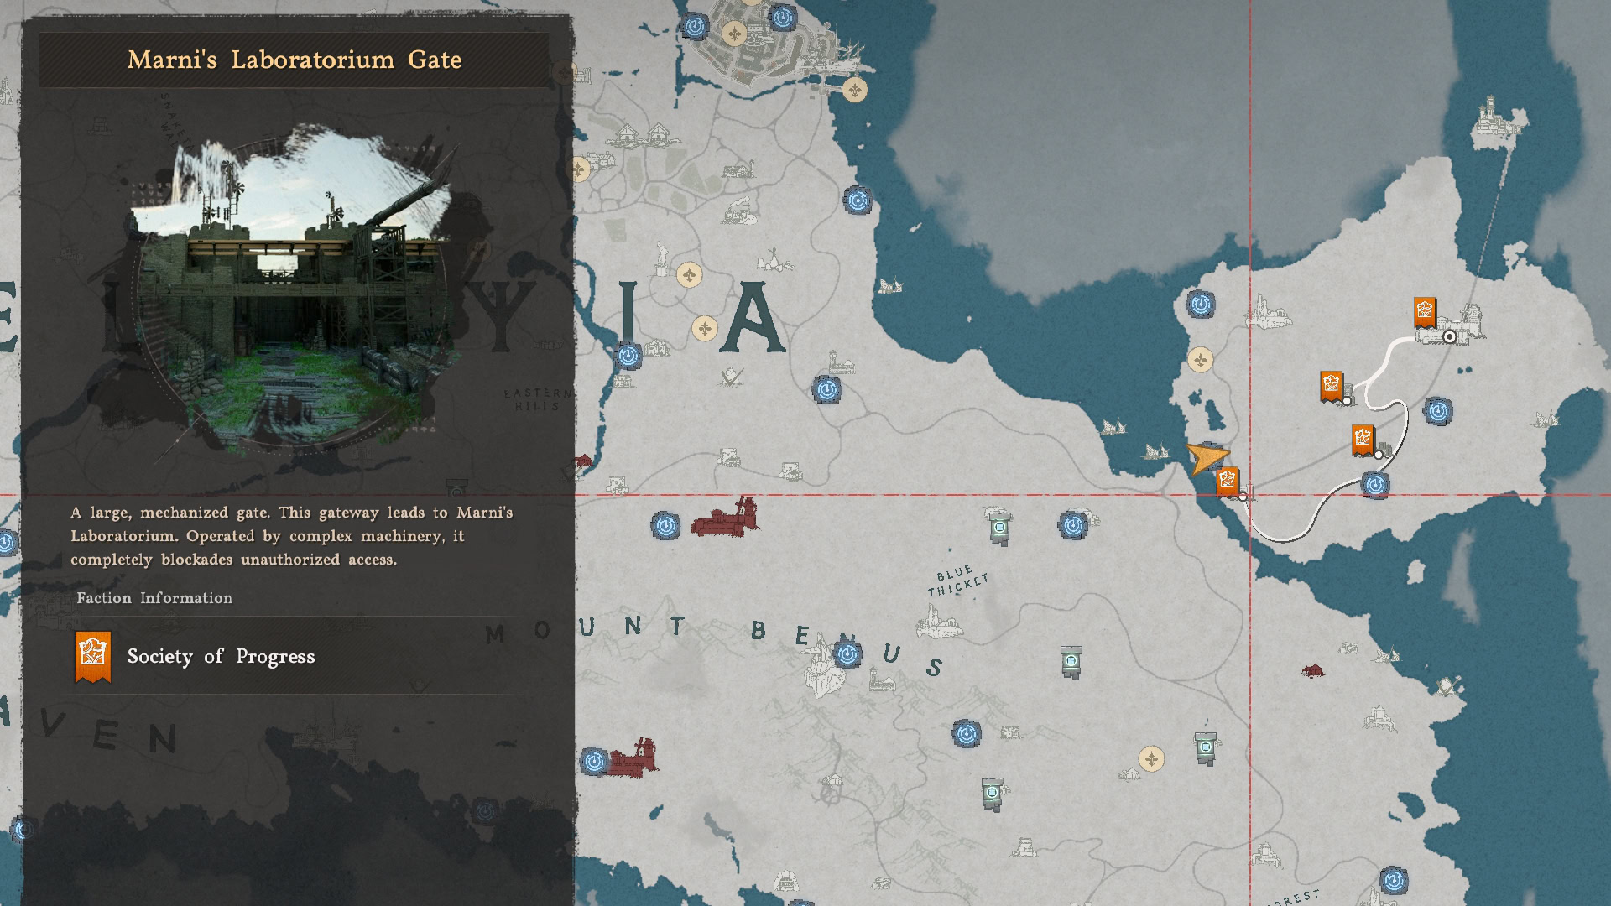Click the fast-travel icon near the Forest label at the bottom right
This screenshot has height=906, width=1611.
coord(1394,880)
